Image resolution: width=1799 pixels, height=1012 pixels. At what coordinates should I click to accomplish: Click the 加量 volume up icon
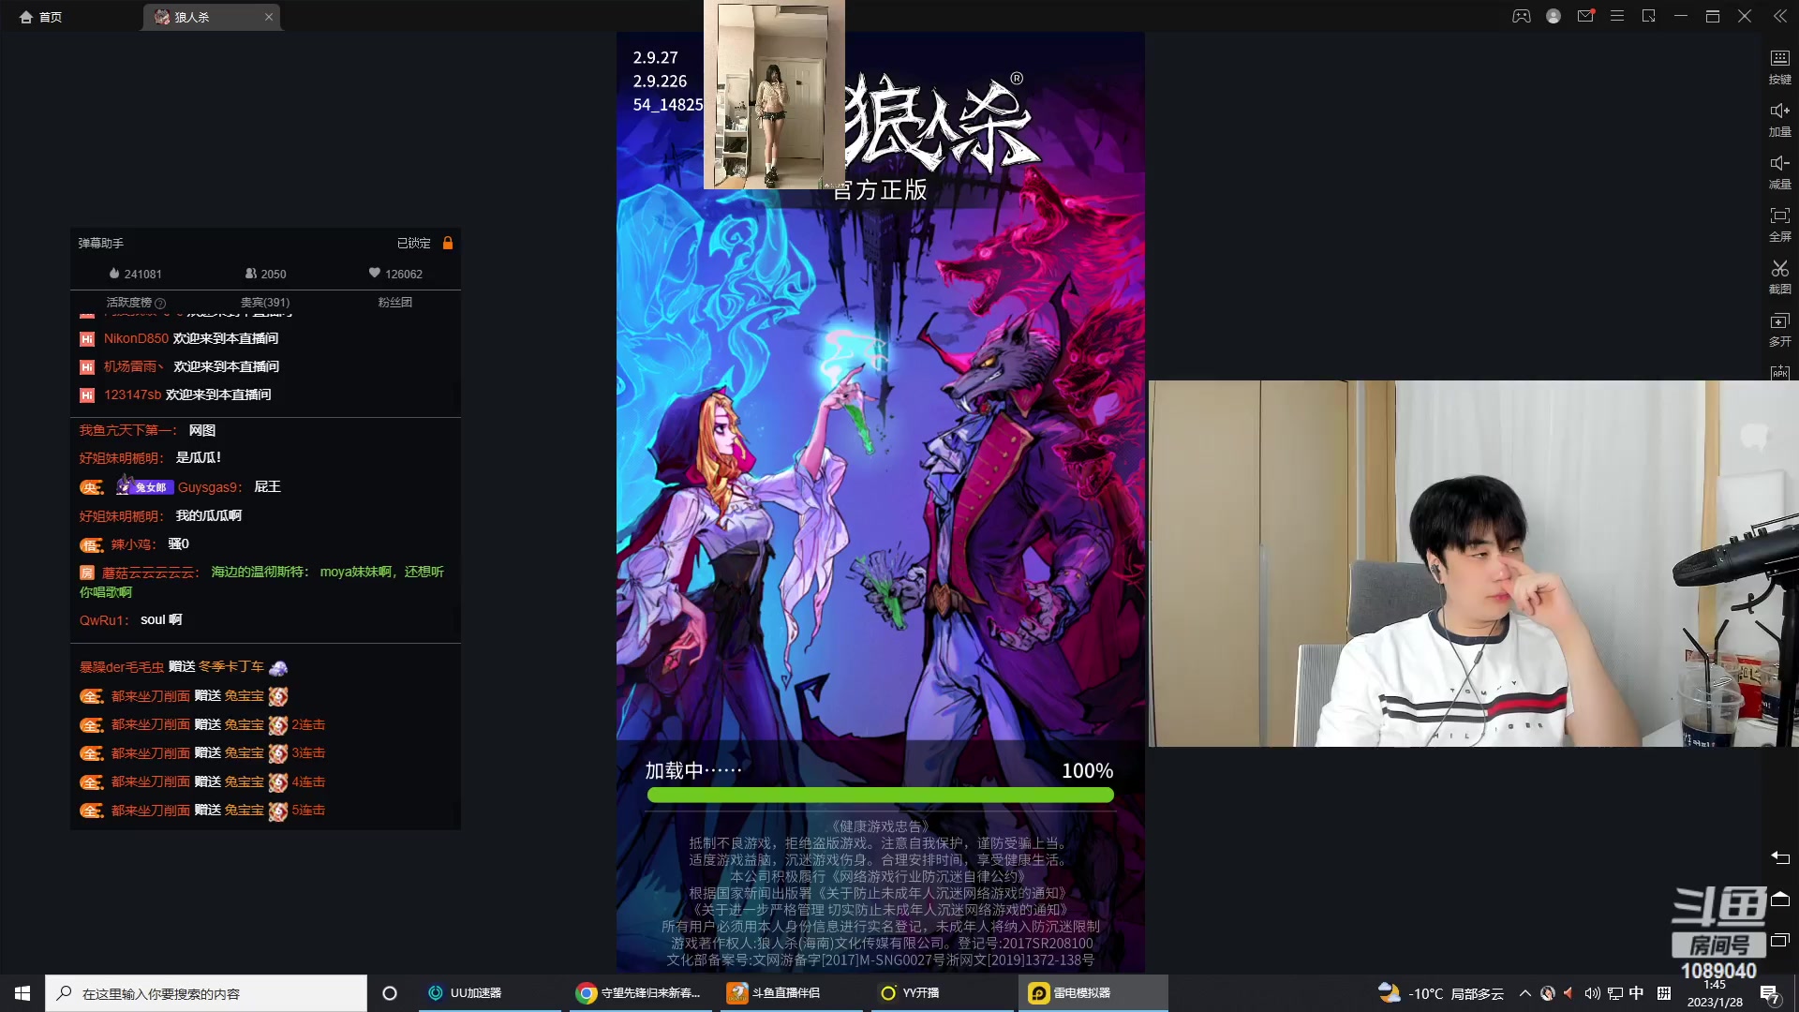tap(1779, 120)
